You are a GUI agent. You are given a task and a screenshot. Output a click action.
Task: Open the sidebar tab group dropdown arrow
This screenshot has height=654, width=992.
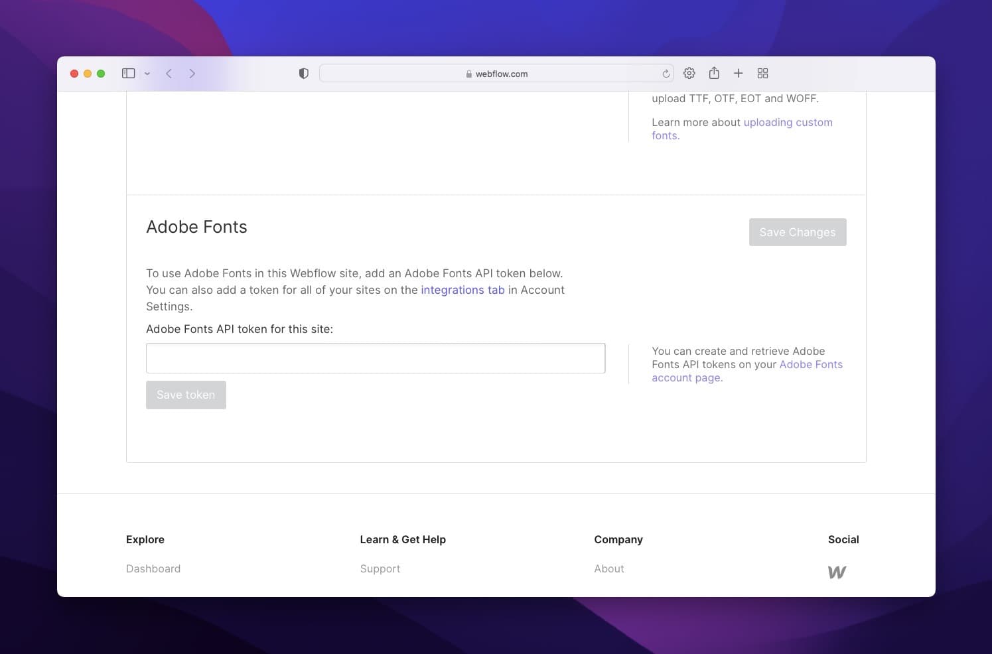[x=147, y=74]
